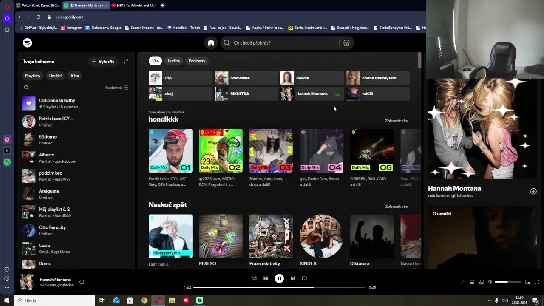Switch to Viktor Build, Runes tab
Viewport: 544px width, 306px height.
pyautogui.click(x=38, y=6)
